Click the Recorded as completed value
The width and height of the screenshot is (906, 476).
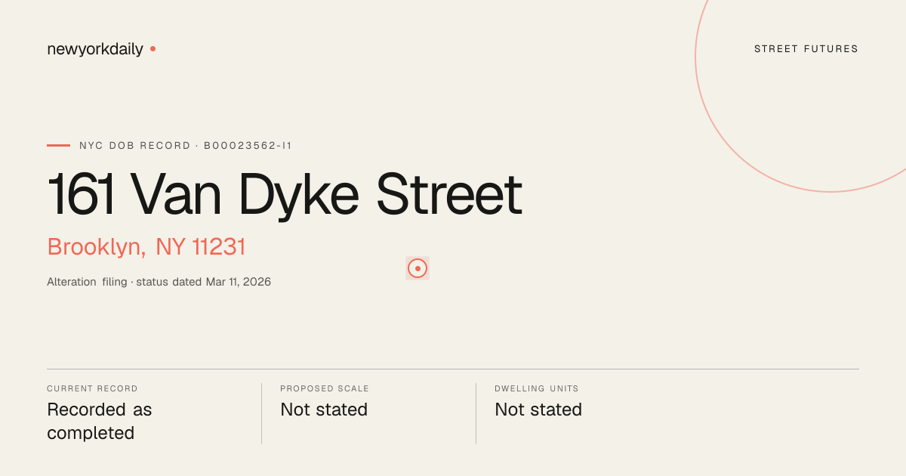tap(100, 422)
